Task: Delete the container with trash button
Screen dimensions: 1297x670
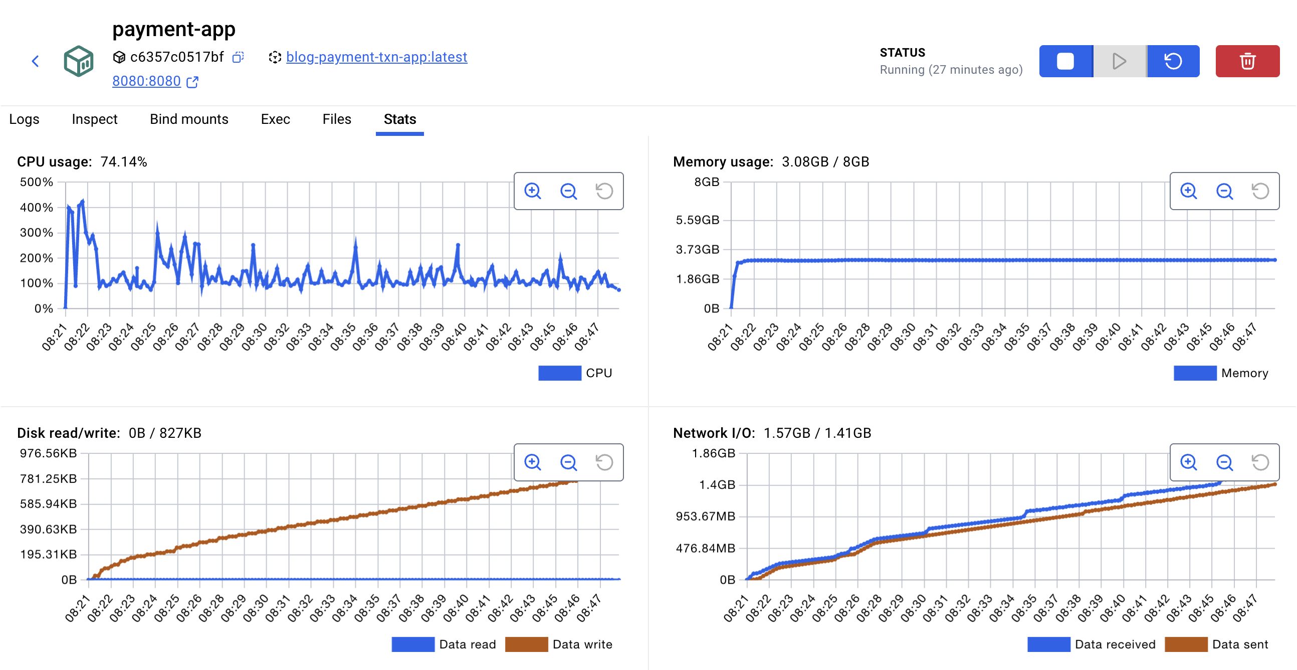Action: pyautogui.click(x=1247, y=62)
